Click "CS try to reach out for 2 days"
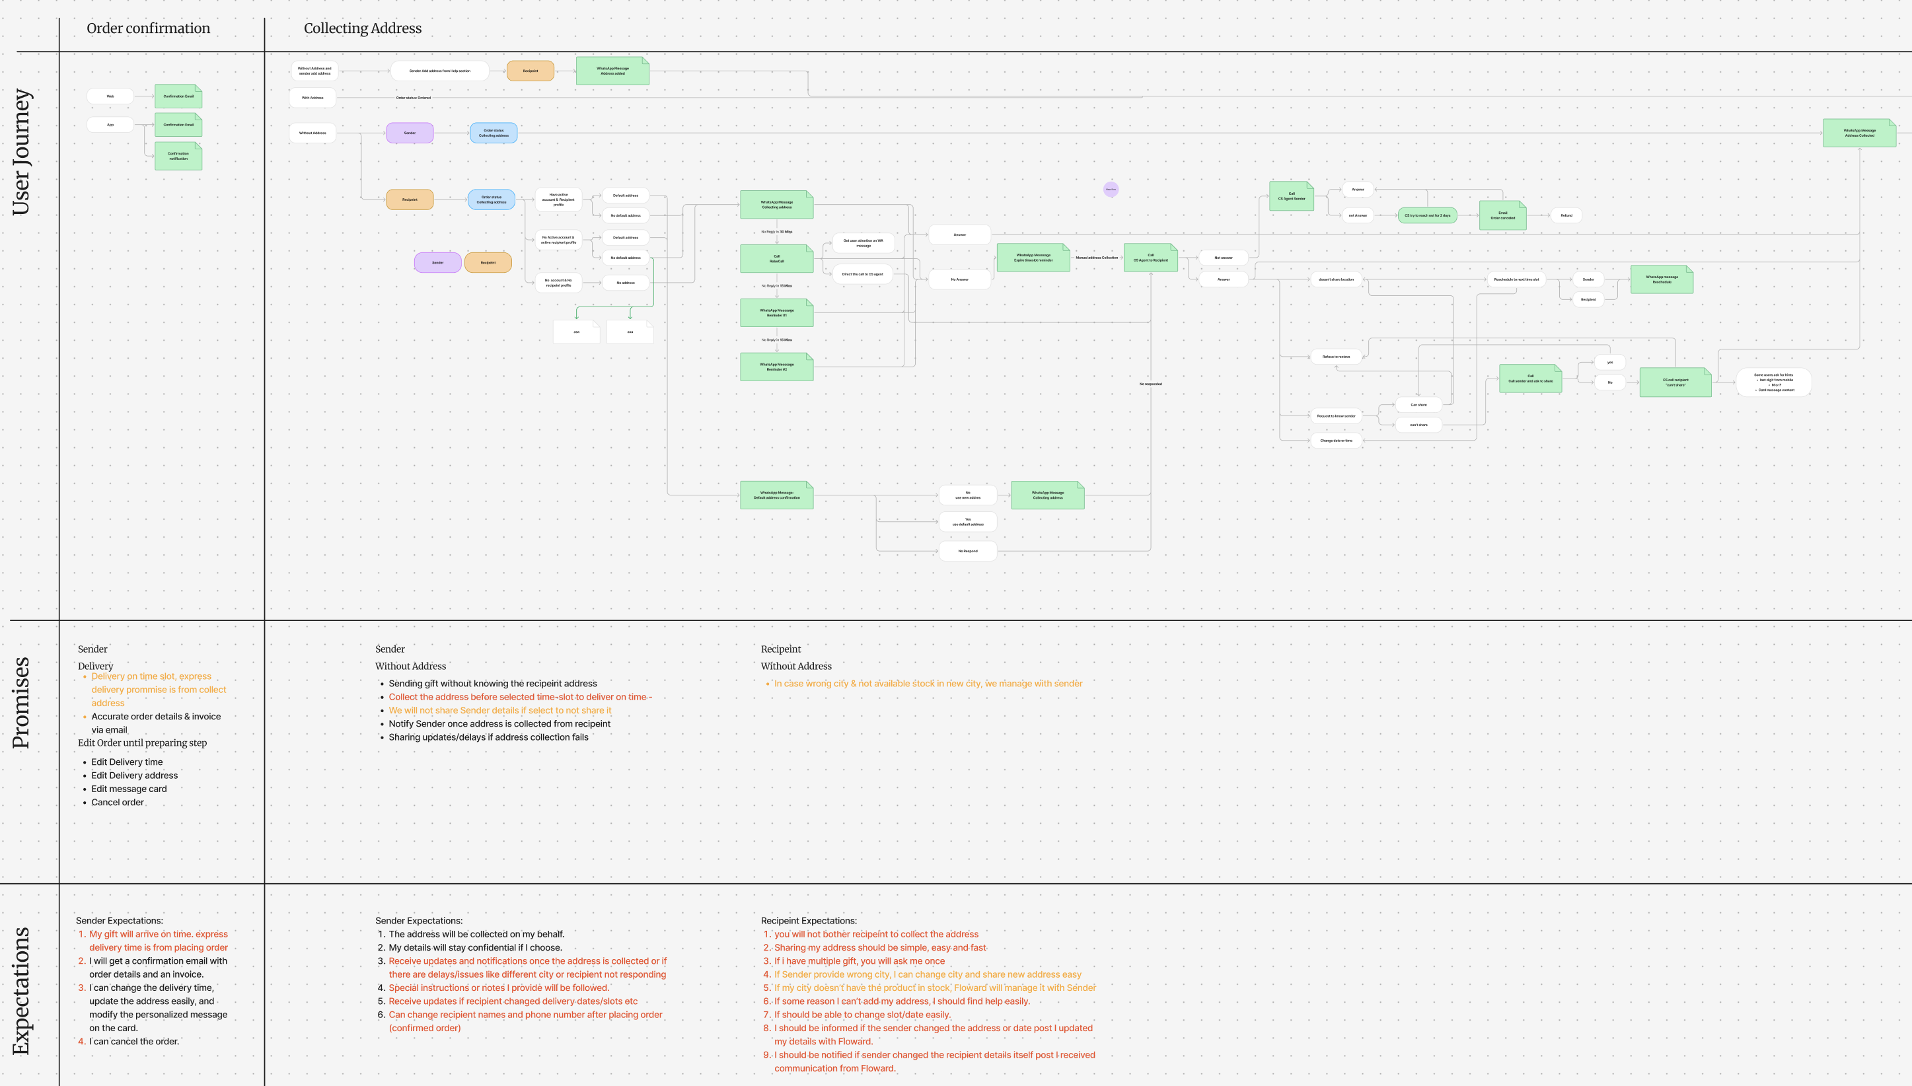Image resolution: width=1912 pixels, height=1086 pixels. [x=1427, y=215]
